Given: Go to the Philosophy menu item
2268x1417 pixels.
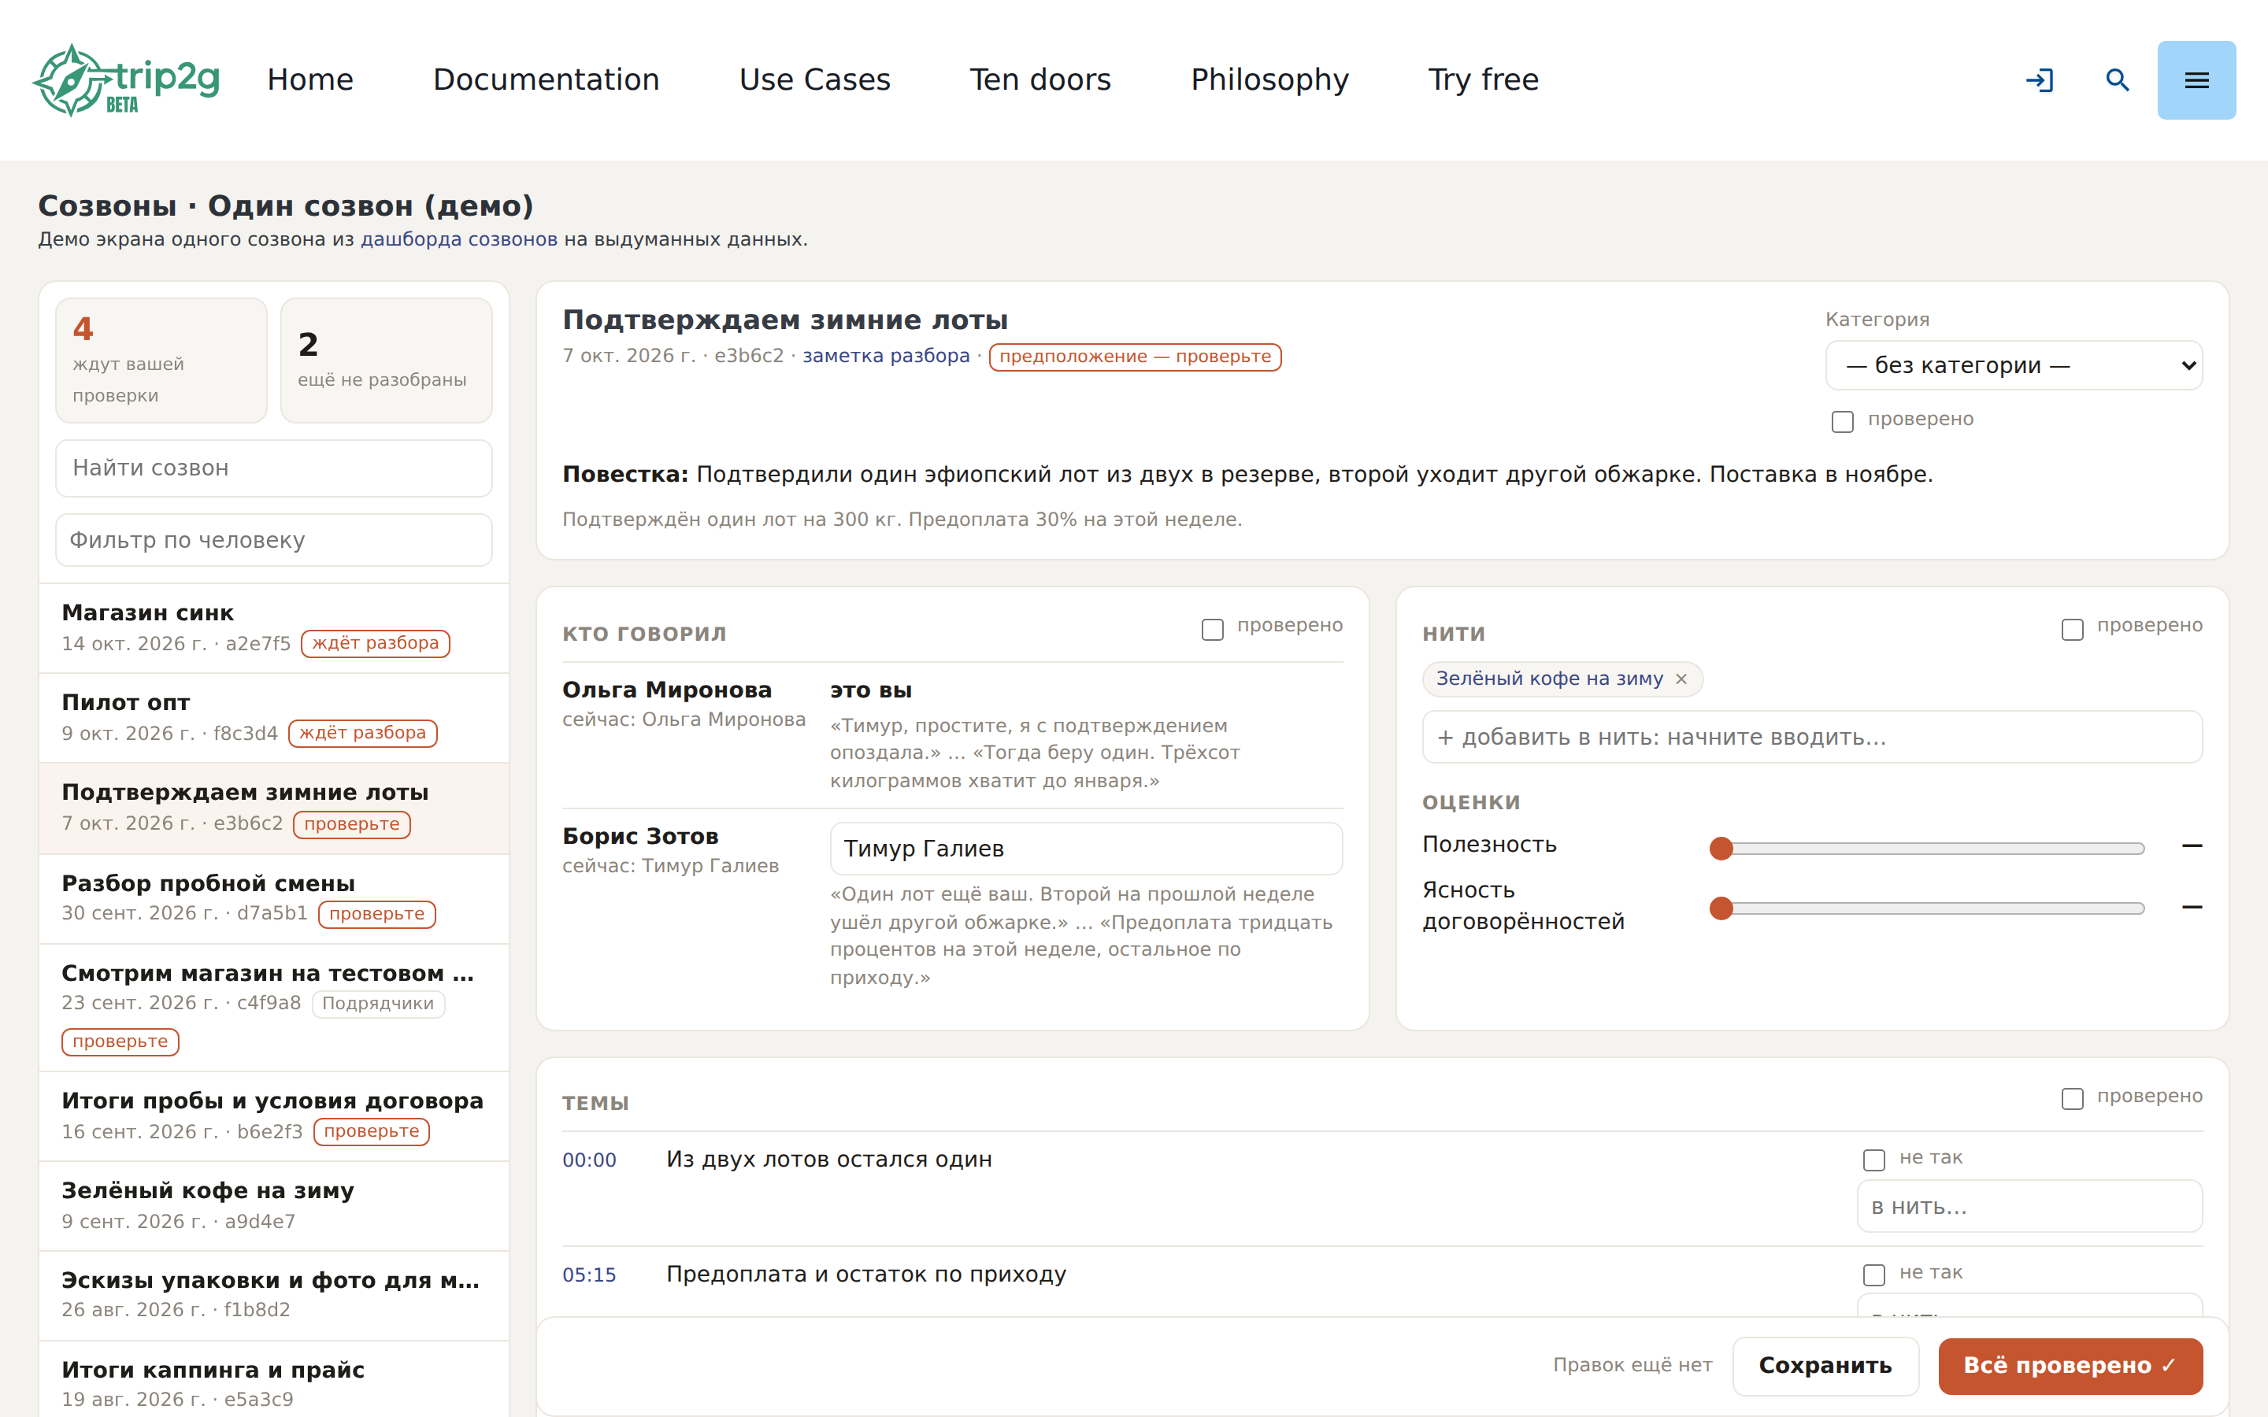Looking at the screenshot, I should point(1269,80).
